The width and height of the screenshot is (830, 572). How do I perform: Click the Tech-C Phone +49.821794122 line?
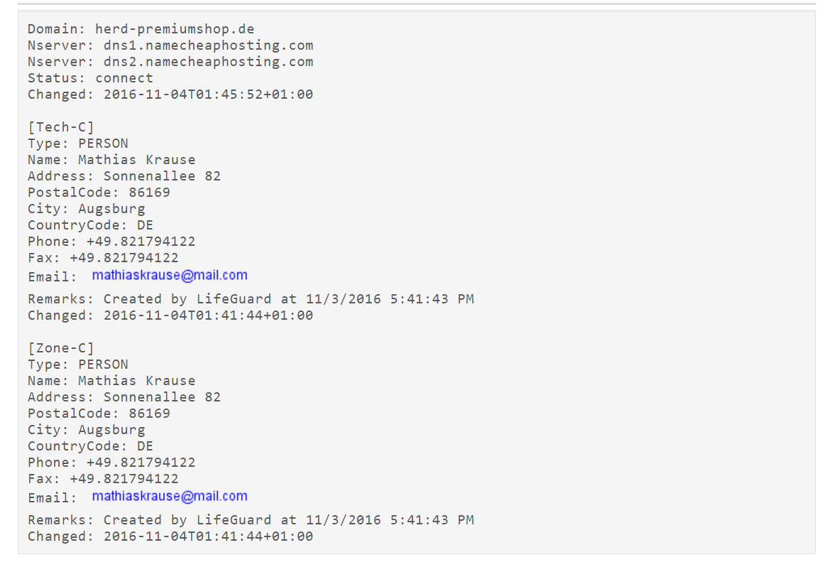tap(111, 242)
